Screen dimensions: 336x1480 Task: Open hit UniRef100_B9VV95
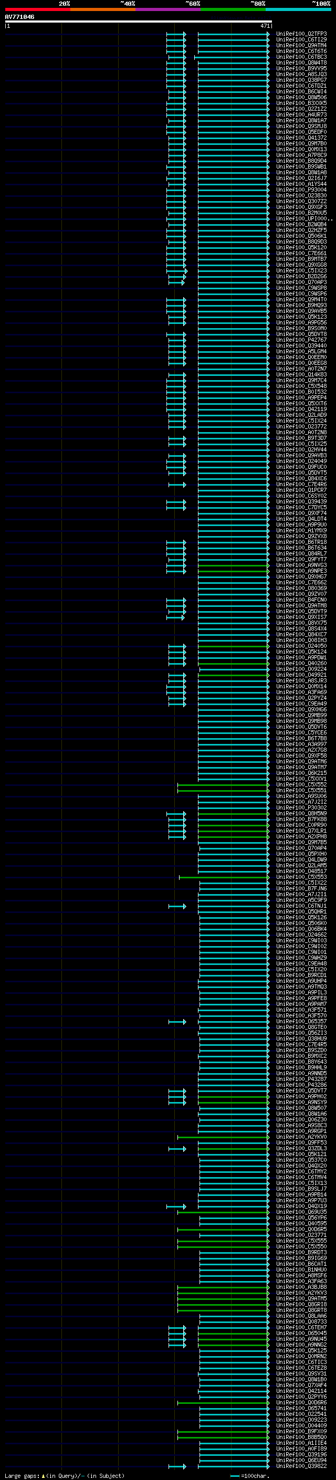click(301, 68)
